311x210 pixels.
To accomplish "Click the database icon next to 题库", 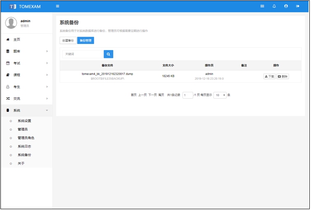I will click(x=8, y=51).
